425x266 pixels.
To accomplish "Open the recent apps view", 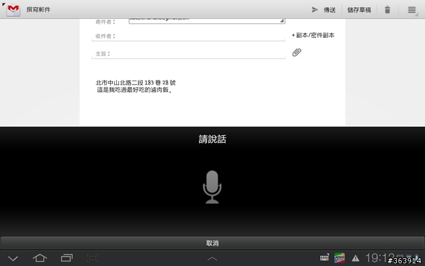I will [66, 258].
